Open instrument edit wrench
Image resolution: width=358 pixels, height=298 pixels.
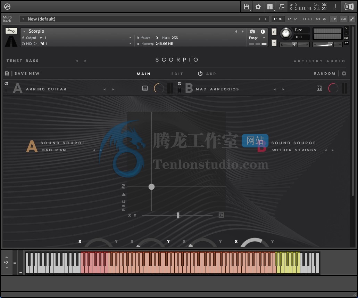tap(11, 30)
